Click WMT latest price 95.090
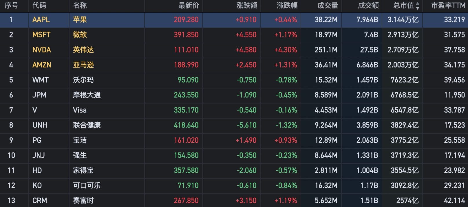Viewport: 468px width, 207px height. pyautogui.click(x=188, y=80)
